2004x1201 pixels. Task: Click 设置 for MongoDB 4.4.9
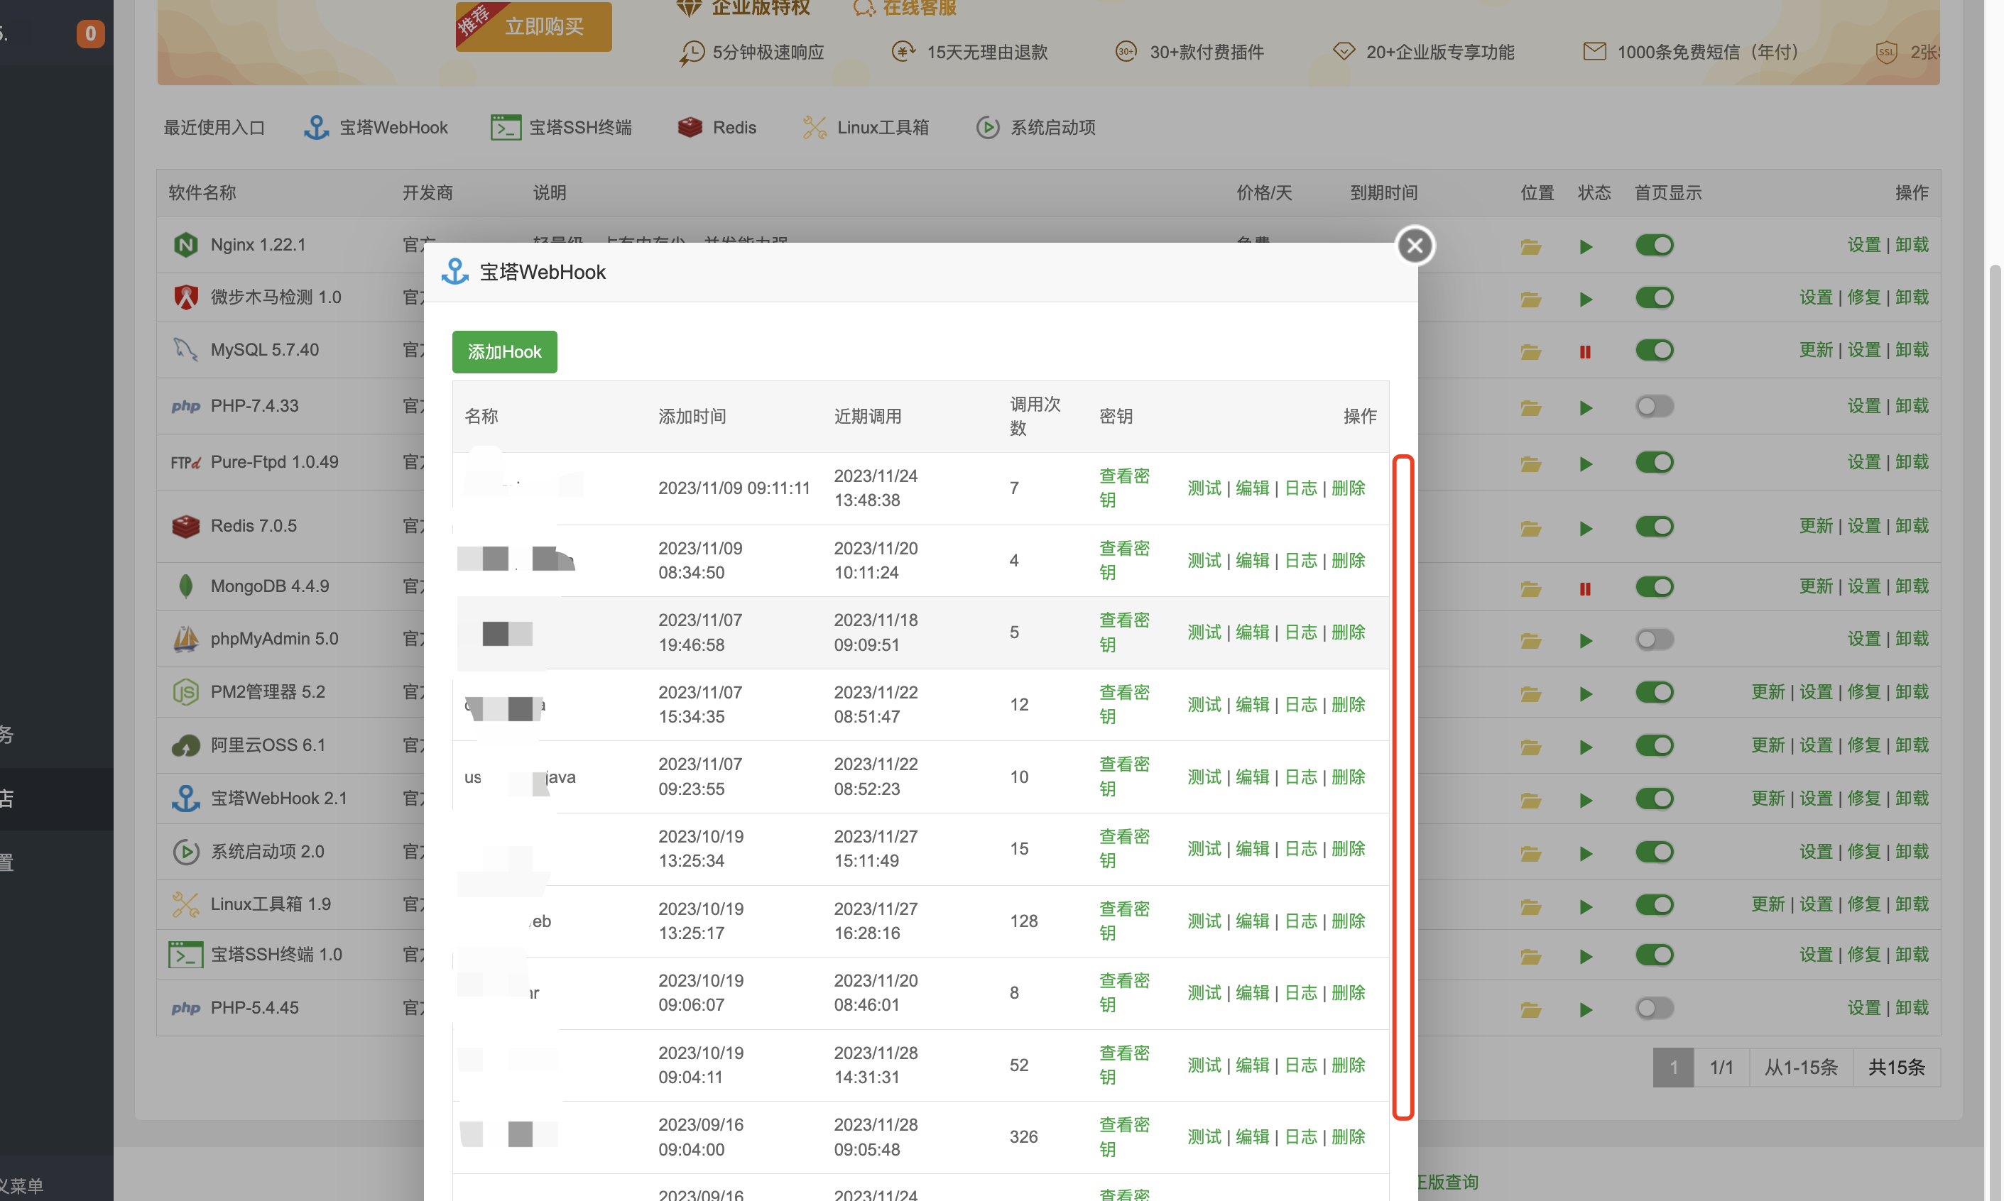click(1864, 586)
